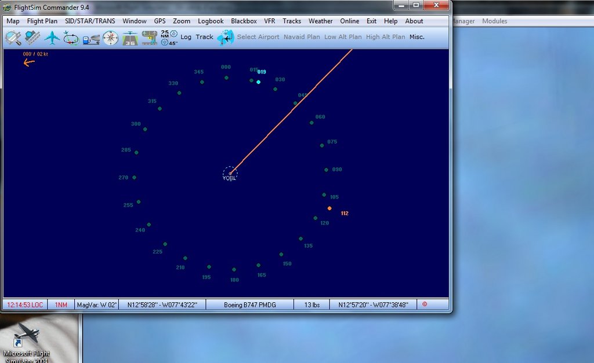This screenshot has height=363, width=594.
Task: Open the Misc. toolbar dropdown
Action: click(x=416, y=37)
